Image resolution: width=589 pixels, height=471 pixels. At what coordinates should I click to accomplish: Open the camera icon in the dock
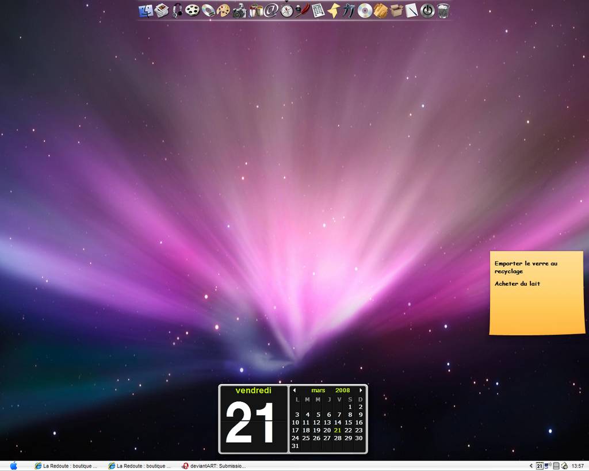tap(239, 11)
